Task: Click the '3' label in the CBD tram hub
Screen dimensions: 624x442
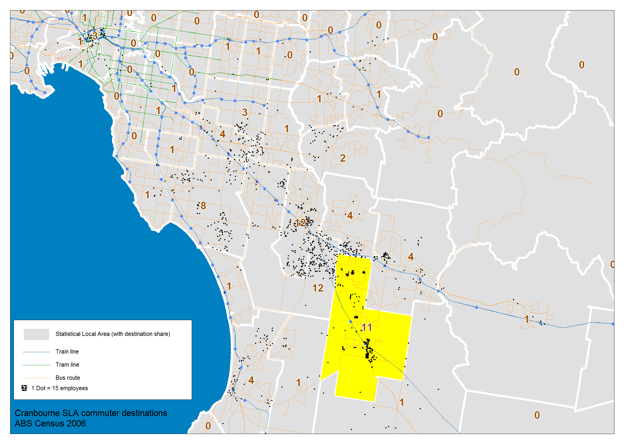Action: coord(95,36)
